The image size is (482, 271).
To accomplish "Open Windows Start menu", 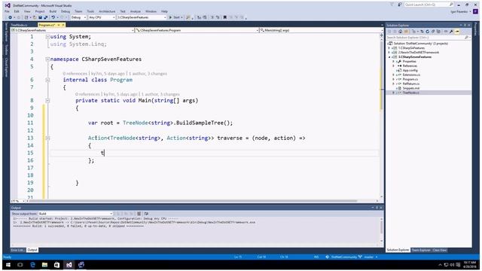I will point(8,264).
